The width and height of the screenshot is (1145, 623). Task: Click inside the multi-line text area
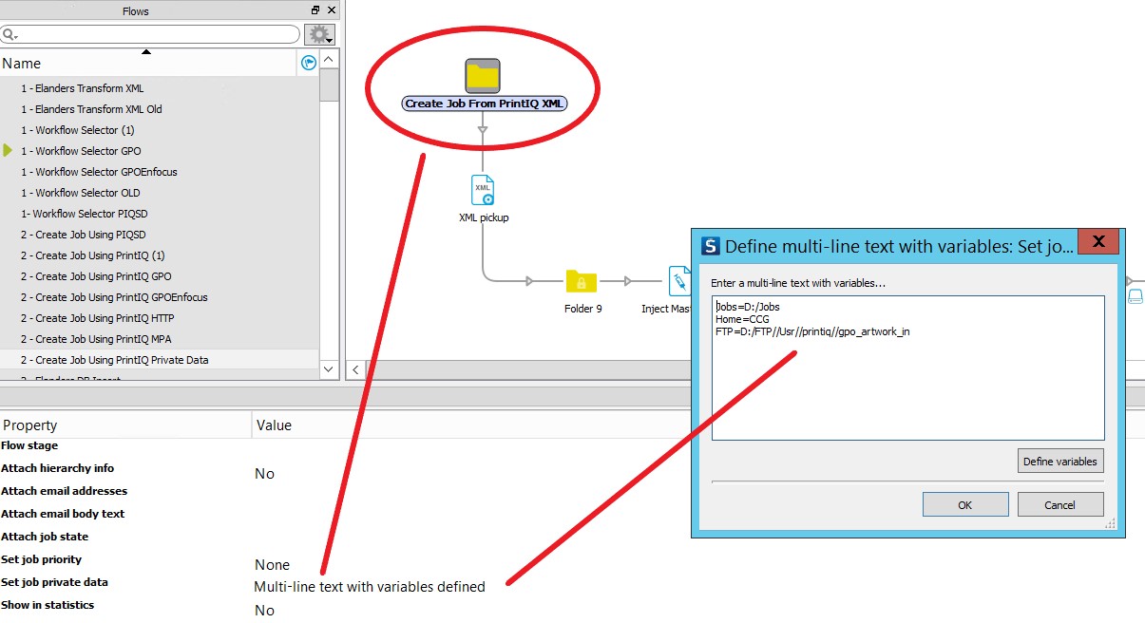coord(907,368)
